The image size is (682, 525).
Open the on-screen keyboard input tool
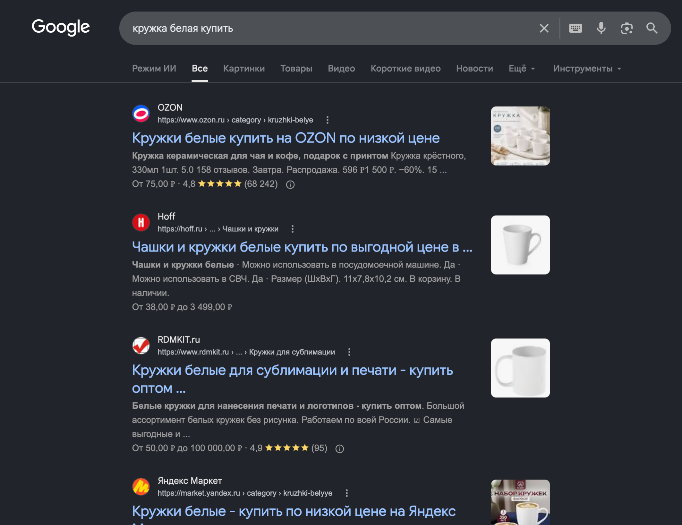pos(575,28)
